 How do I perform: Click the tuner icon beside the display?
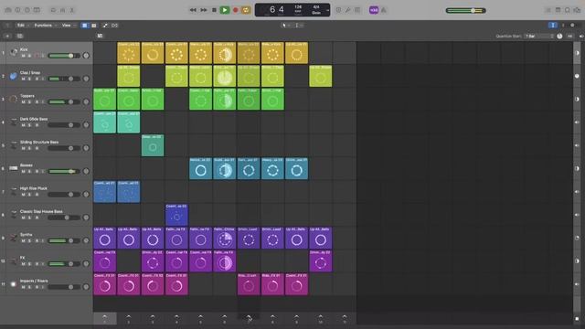338,10
